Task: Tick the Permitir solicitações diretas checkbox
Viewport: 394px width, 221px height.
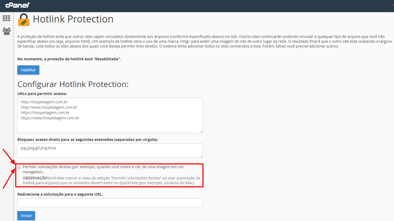Action: [19, 167]
